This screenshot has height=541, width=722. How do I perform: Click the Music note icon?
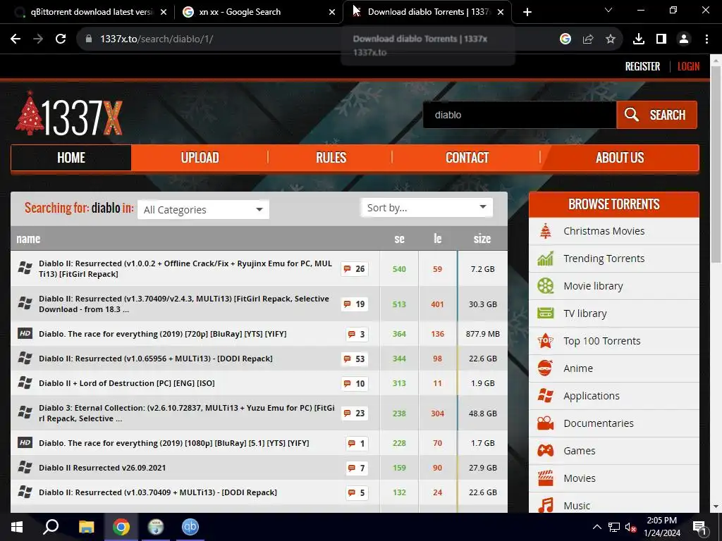coord(546,505)
